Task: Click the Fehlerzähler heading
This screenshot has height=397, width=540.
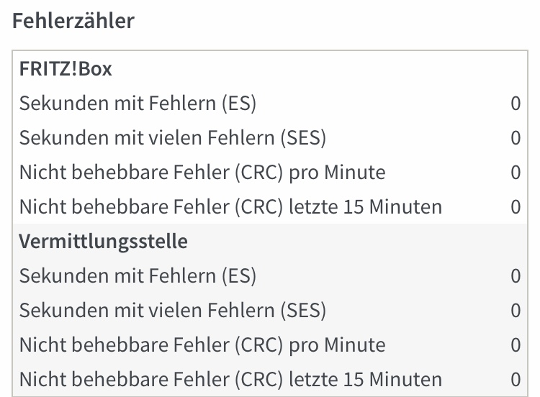Action: (x=73, y=20)
